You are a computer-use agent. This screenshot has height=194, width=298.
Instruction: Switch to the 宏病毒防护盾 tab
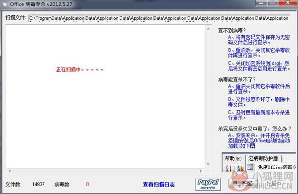point(263,158)
